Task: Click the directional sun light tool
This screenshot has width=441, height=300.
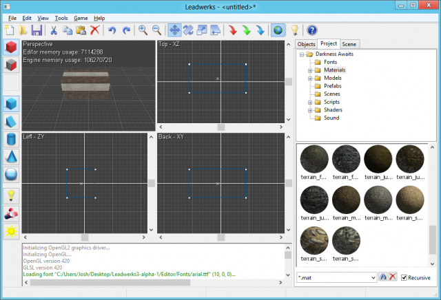Action: tap(12, 231)
